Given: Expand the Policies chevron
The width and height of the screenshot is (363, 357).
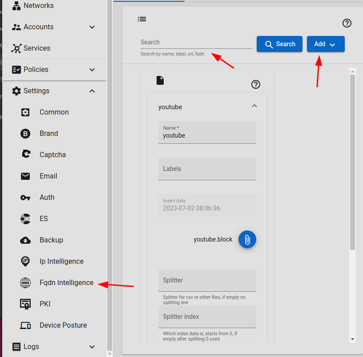Looking at the screenshot, I should (x=92, y=70).
